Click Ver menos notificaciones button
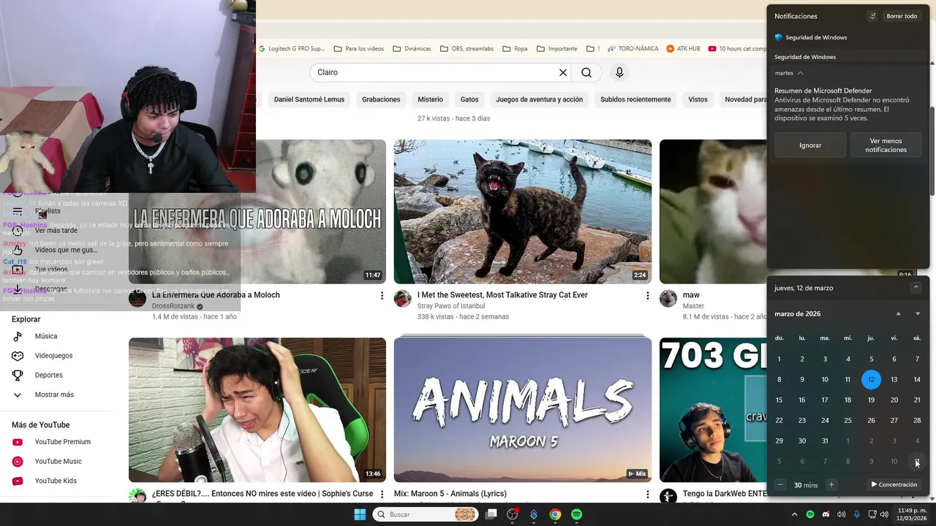This screenshot has width=936, height=526. tap(886, 145)
